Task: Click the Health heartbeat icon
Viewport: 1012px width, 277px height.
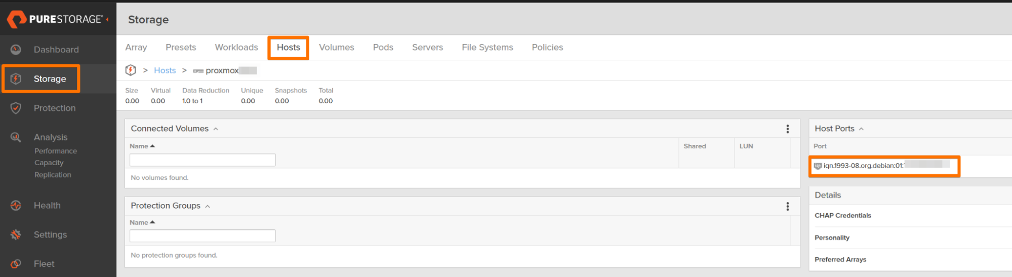Action: point(16,206)
